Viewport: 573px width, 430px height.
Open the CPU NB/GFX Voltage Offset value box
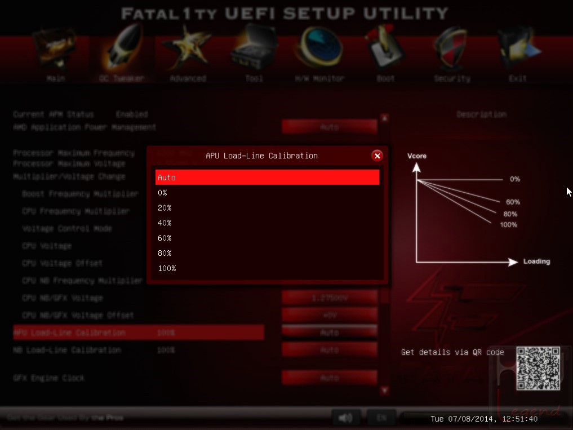tap(329, 315)
